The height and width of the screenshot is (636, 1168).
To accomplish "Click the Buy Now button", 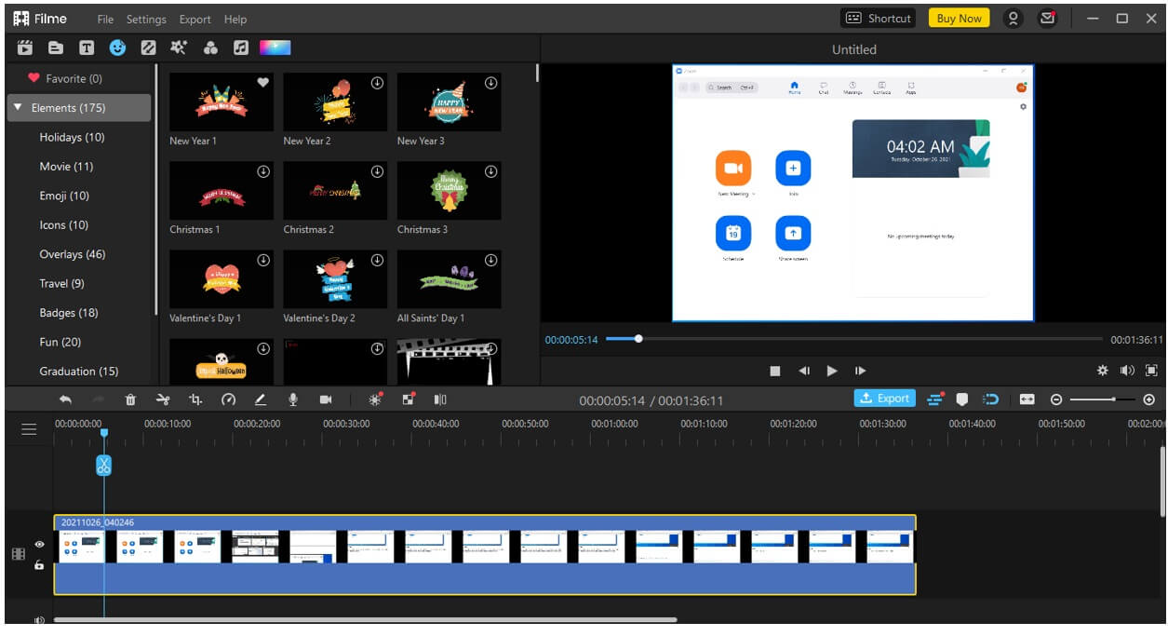I will 959,18.
